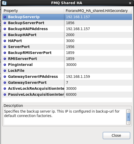The height and width of the screenshot is (144, 134).
Task: Click the description scrollbar up arrow
Action: click(128, 111)
